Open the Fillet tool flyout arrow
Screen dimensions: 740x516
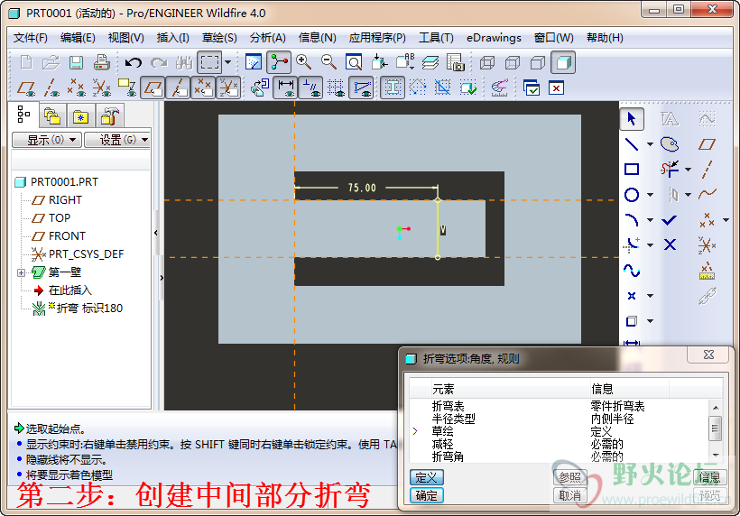tap(651, 244)
